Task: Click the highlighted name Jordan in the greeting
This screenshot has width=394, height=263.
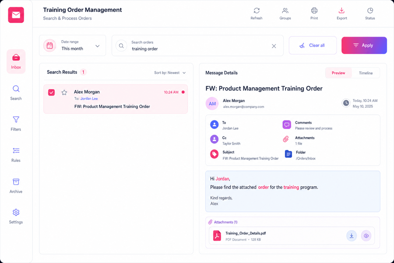Action: point(222,179)
